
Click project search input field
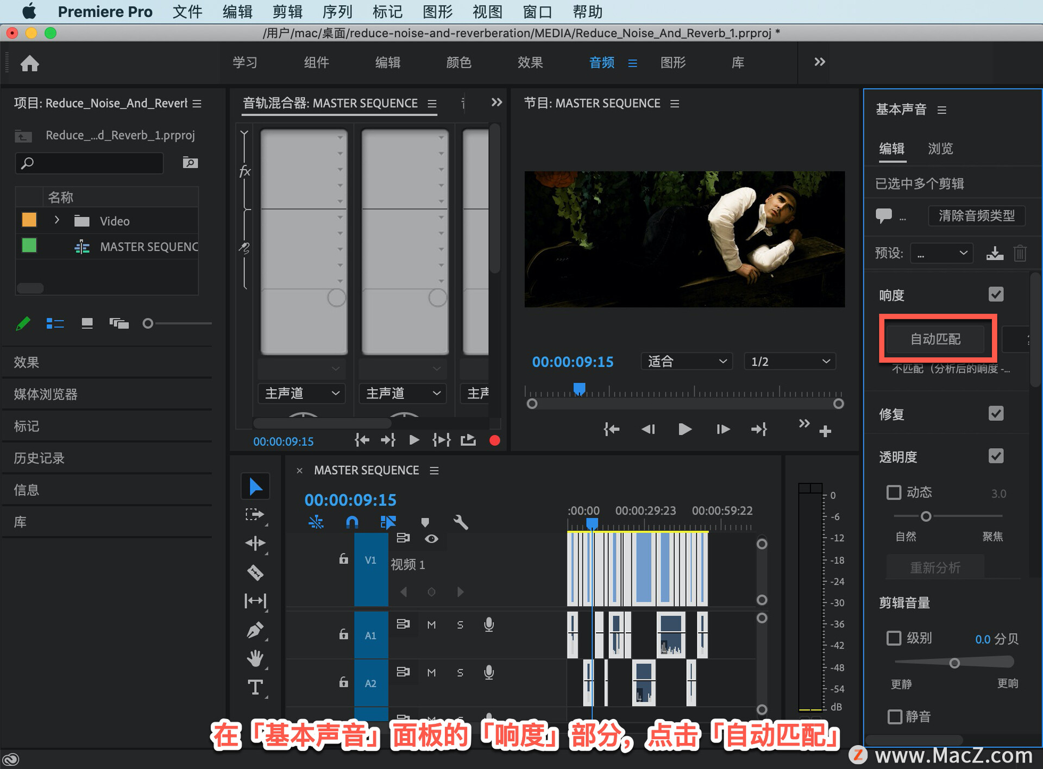coord(90,163)
